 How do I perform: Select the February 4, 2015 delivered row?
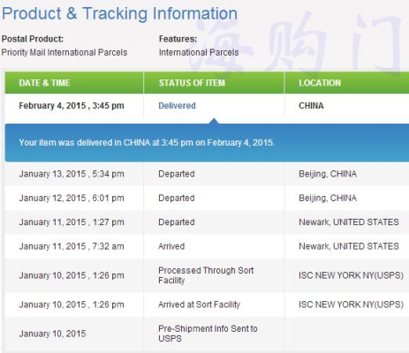[207, 106]
